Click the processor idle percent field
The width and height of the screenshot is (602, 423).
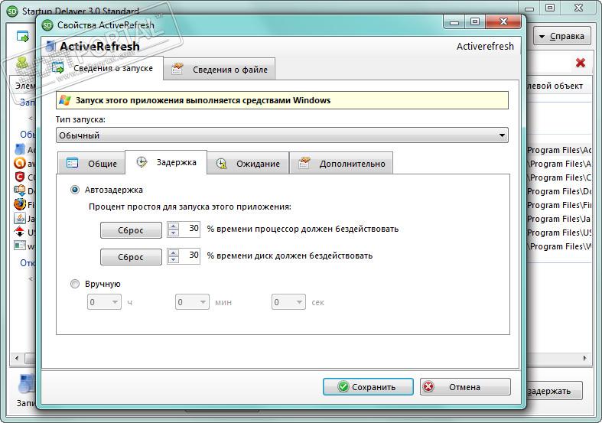(189, 229)
